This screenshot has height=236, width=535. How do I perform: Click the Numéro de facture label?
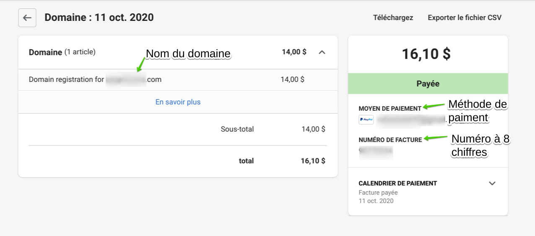coord(390,140)
